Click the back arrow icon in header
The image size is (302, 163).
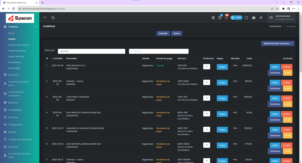click(x=45, y=17)
